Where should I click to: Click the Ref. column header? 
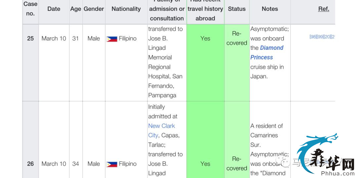pos(324,9)
